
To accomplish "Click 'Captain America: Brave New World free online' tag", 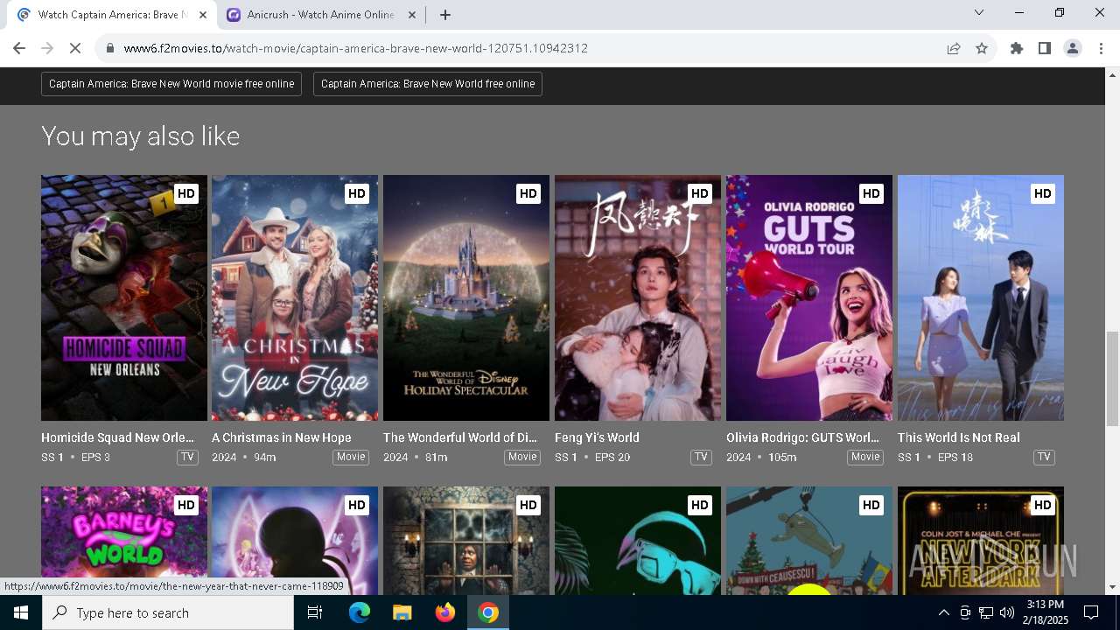I will click(428, 84).
